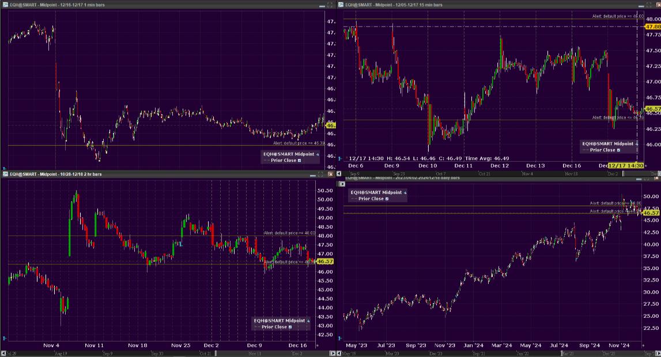Viewport: 661px width, 357px height.
Task: Click the title '12/05-12/17 15 min bars'
Action: [418, 5]
